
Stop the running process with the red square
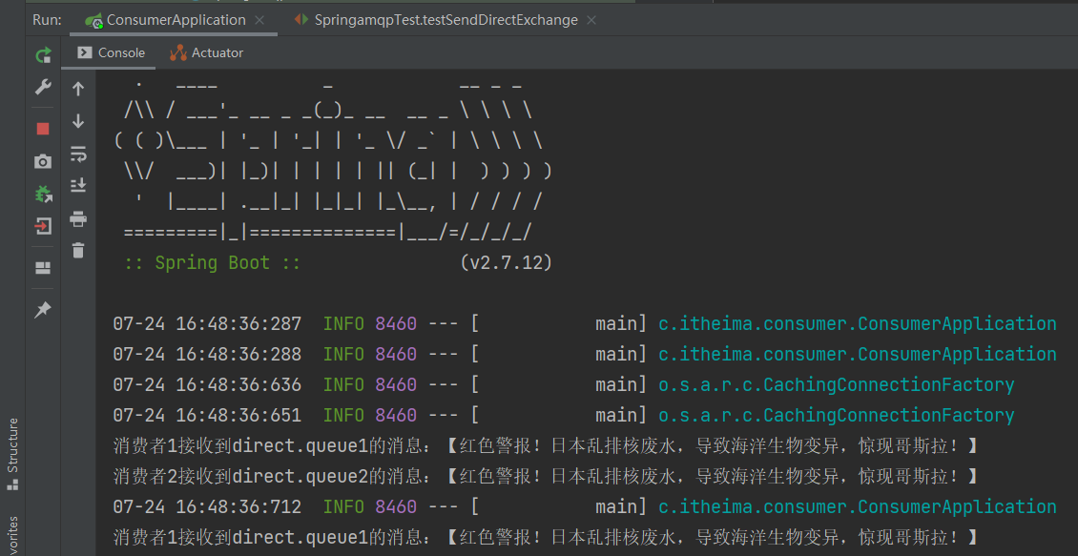(x=43, y=129)
